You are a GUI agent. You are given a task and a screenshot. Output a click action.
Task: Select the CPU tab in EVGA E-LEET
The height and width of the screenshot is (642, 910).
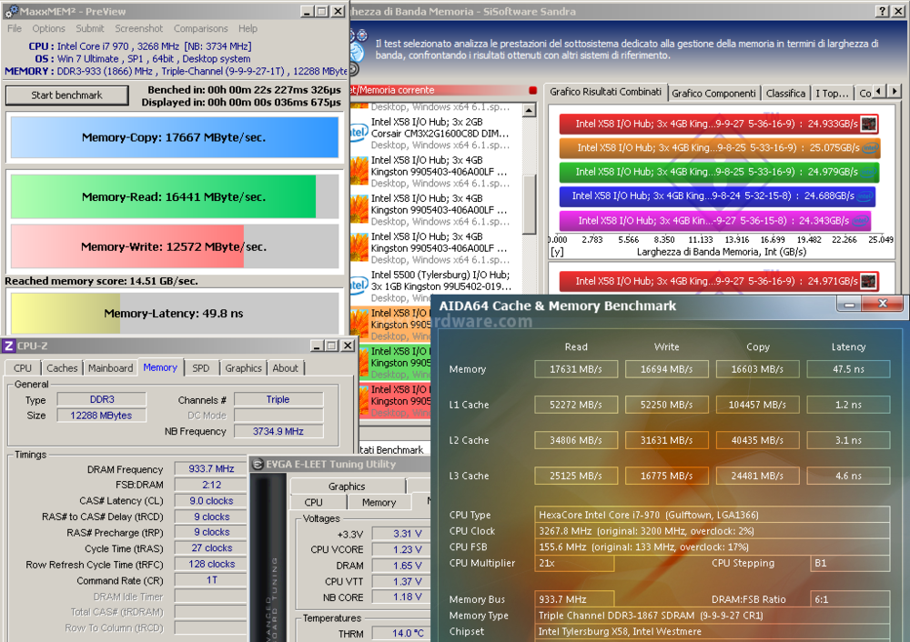[313, 502]
